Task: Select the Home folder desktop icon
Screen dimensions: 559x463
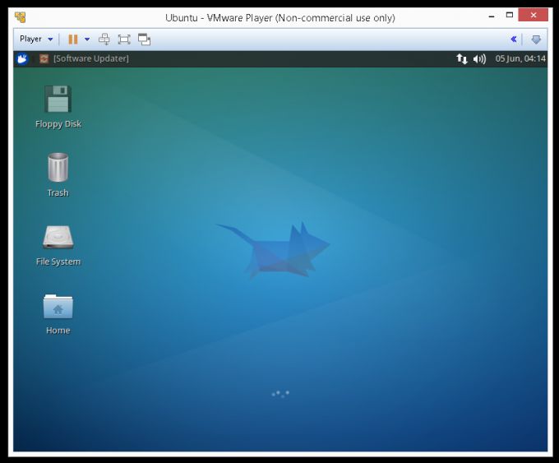Action: pyautogui.click(x=58, y=306)
